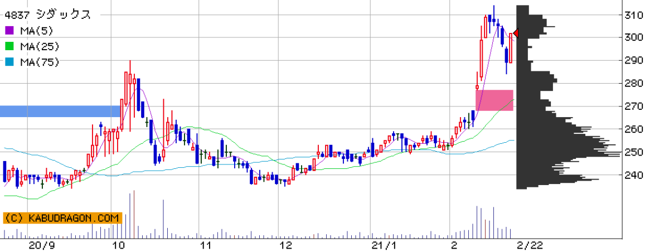Click the 10 month axis label
This screenshot has width=669, height=252.
[x=118, y=245]
